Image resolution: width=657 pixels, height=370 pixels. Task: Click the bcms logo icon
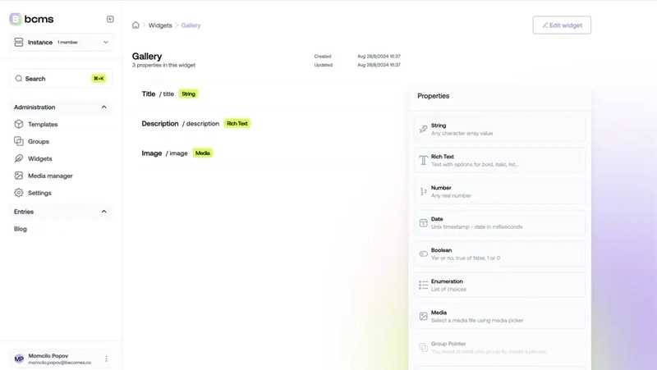click(x=16, y=19)
